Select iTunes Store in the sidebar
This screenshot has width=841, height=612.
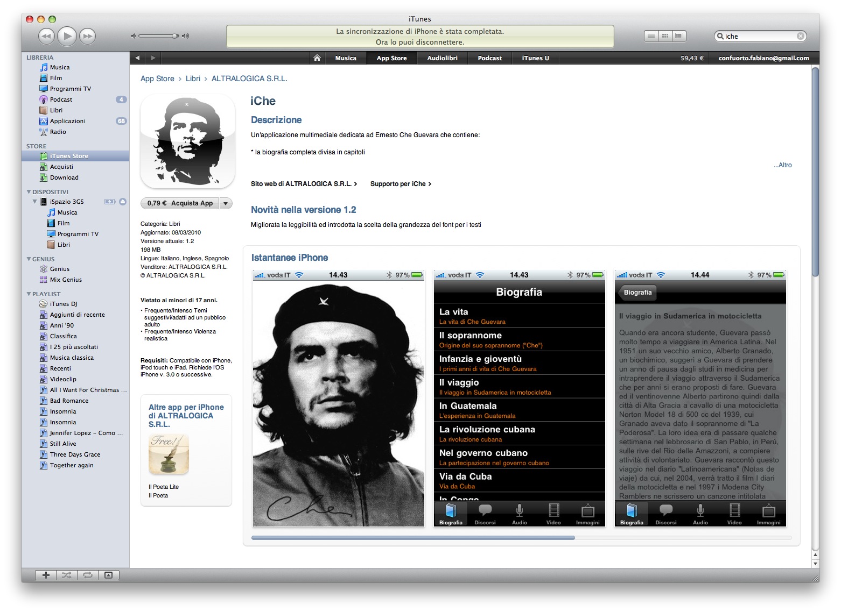point(75,156)
